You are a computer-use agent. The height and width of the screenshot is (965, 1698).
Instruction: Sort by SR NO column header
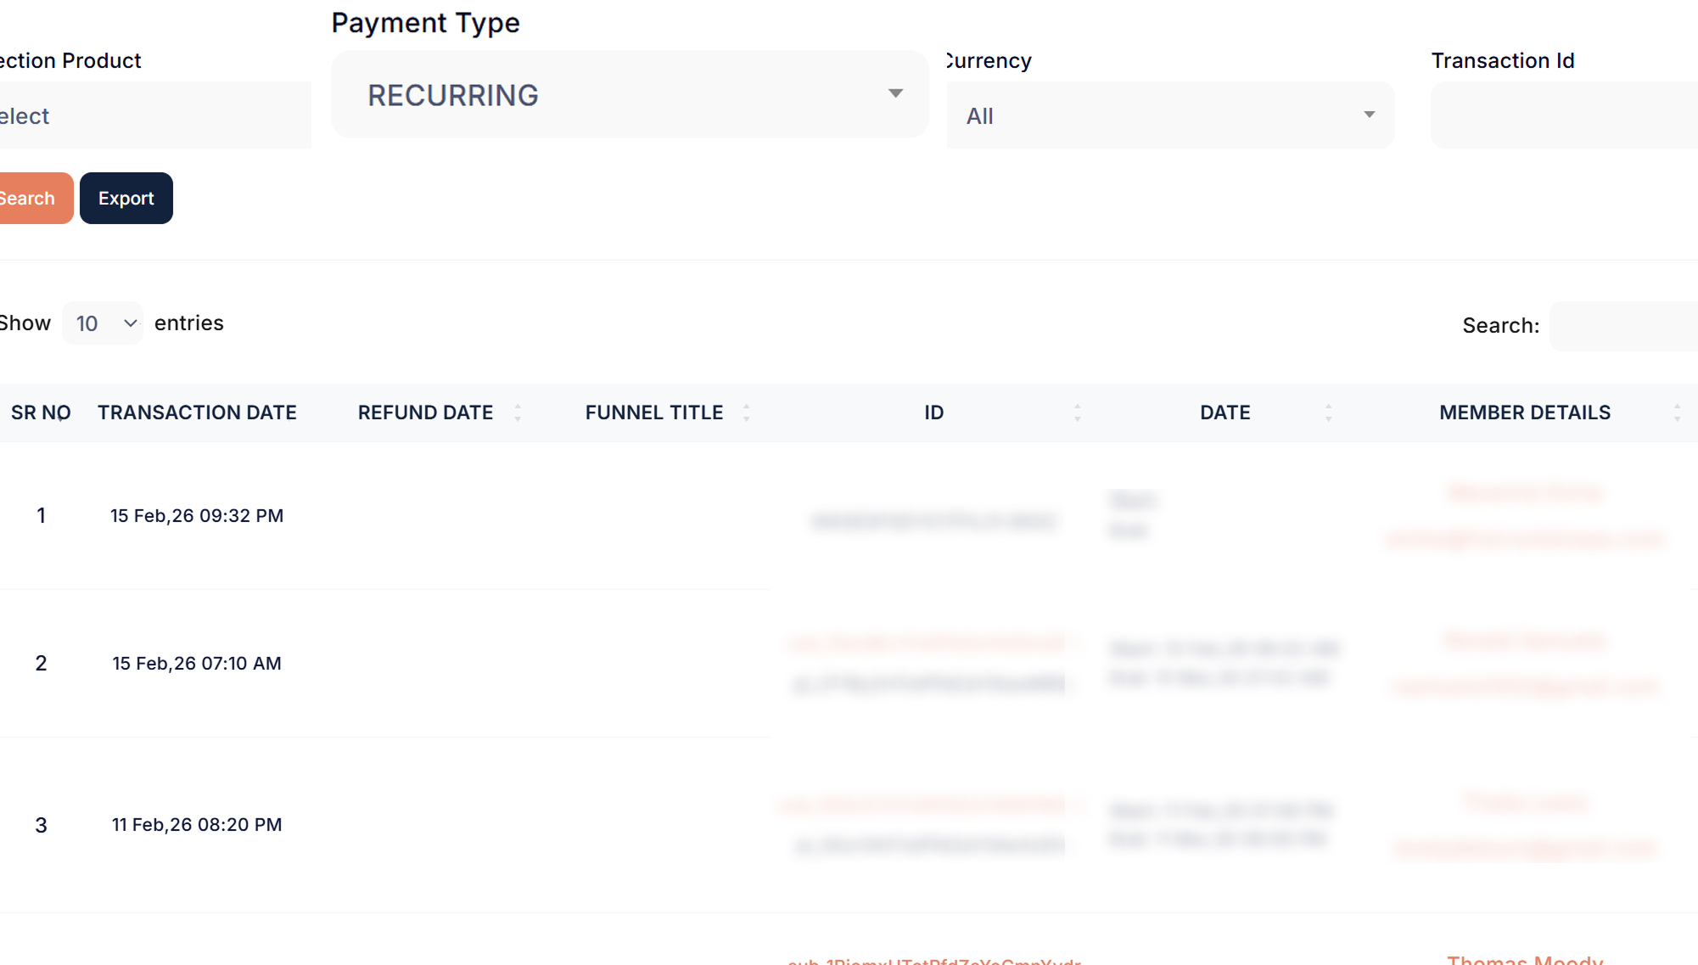[x=41, y=412]
